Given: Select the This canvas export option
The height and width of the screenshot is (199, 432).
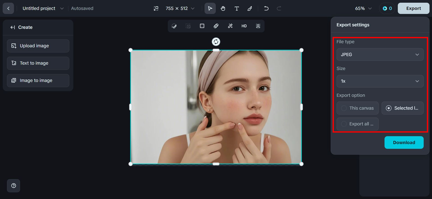Looking at the screenshot, I should (357, 108).
